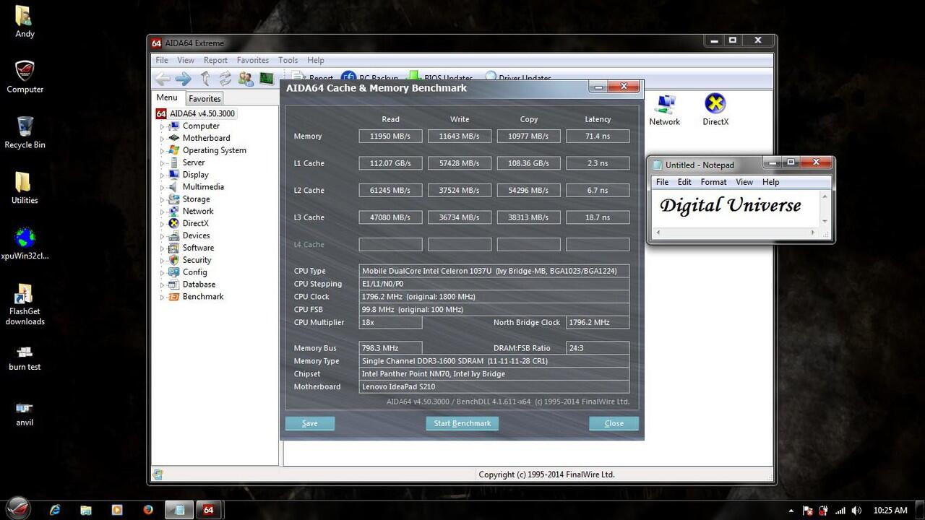Switch to the Favorites tab
This screenshot has width=925, height=520.
click(205, 98)
